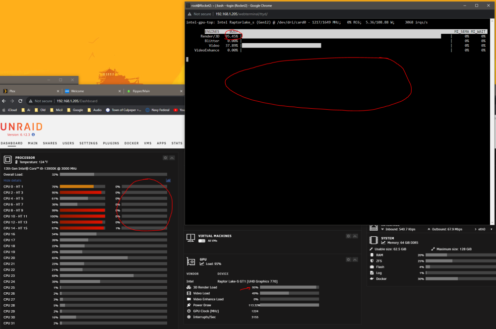Click the Overall Load progress bar

[113, 175]
